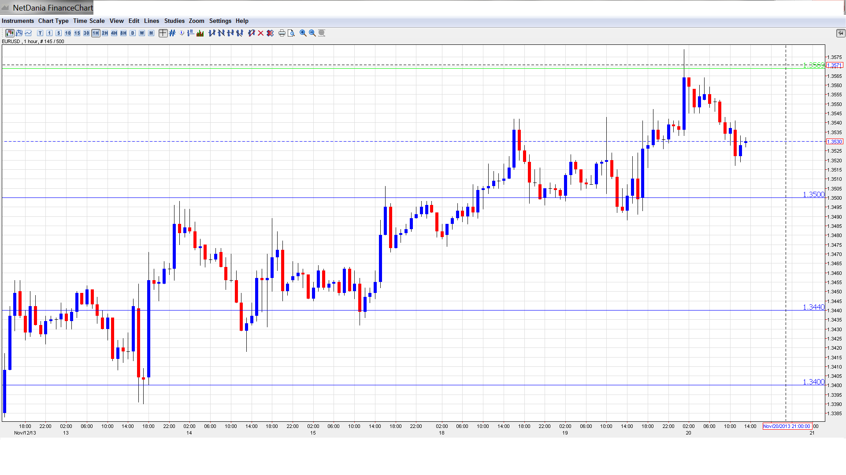Image resolution: width=846 pixels, height=475 pixels.
Task: Click the zoom out magnifier icon
Action: [x=312, y=33]
